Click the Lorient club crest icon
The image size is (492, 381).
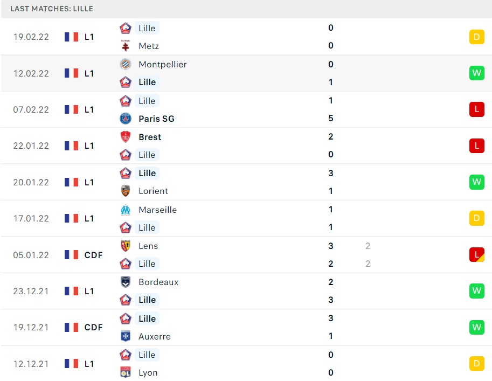pos(126,191)
